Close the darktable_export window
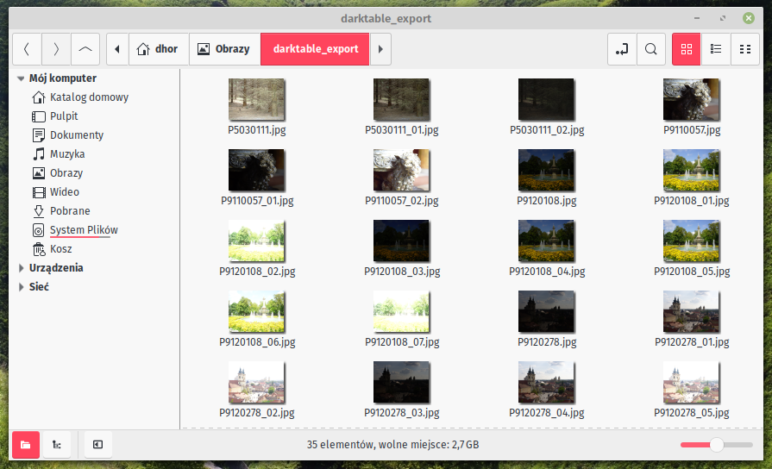Viewport: 772px width, 469px height. (x=749, y=18)
